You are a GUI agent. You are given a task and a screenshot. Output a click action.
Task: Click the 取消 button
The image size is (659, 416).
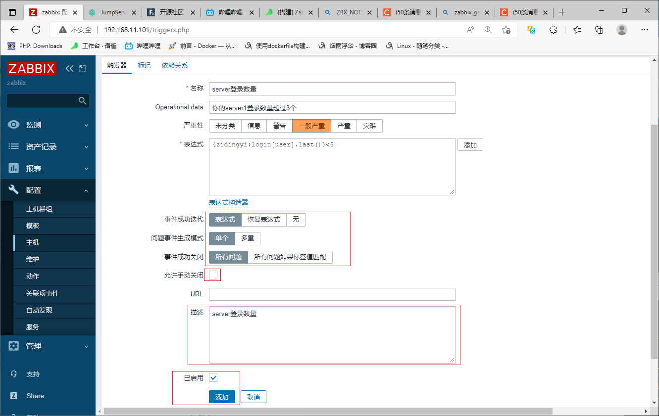[x=253, y=397]
